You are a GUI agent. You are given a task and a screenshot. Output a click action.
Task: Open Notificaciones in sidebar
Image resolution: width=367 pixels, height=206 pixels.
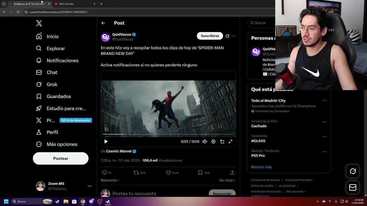pos(57,60)
